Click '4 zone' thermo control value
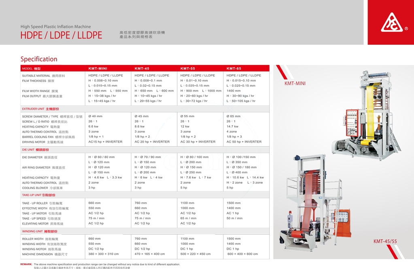Screen dimensions: 414x269 pyautogui.click(x=231, y=131)
